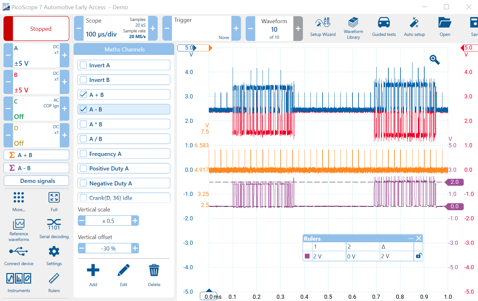
Task: Edit the selected maths channel
Action: point(124,275)
